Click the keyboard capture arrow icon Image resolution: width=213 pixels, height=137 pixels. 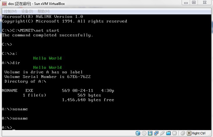coord(189,133)
